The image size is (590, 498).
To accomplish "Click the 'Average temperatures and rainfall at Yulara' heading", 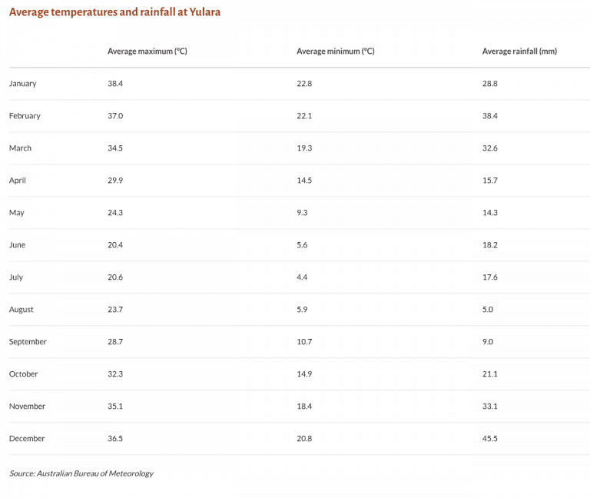I will pyautogui.click(x=114, y=12).
